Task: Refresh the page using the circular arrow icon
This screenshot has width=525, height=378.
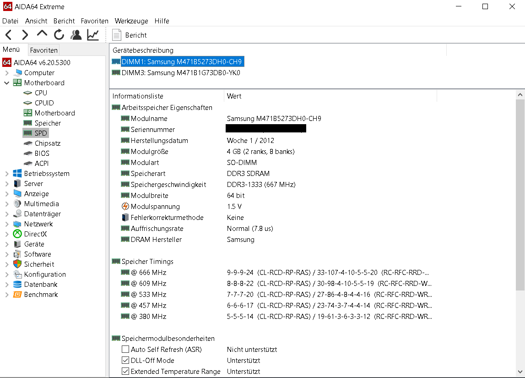Action: click(59, 34)
